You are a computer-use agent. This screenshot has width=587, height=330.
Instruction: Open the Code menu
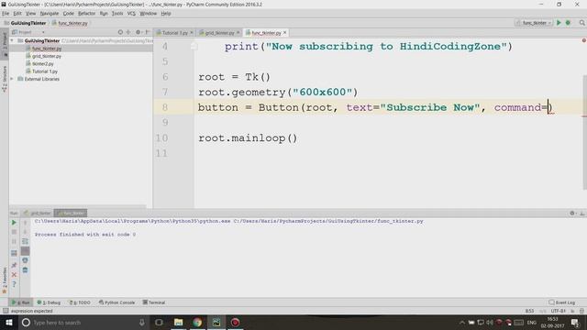coord(69,14)
